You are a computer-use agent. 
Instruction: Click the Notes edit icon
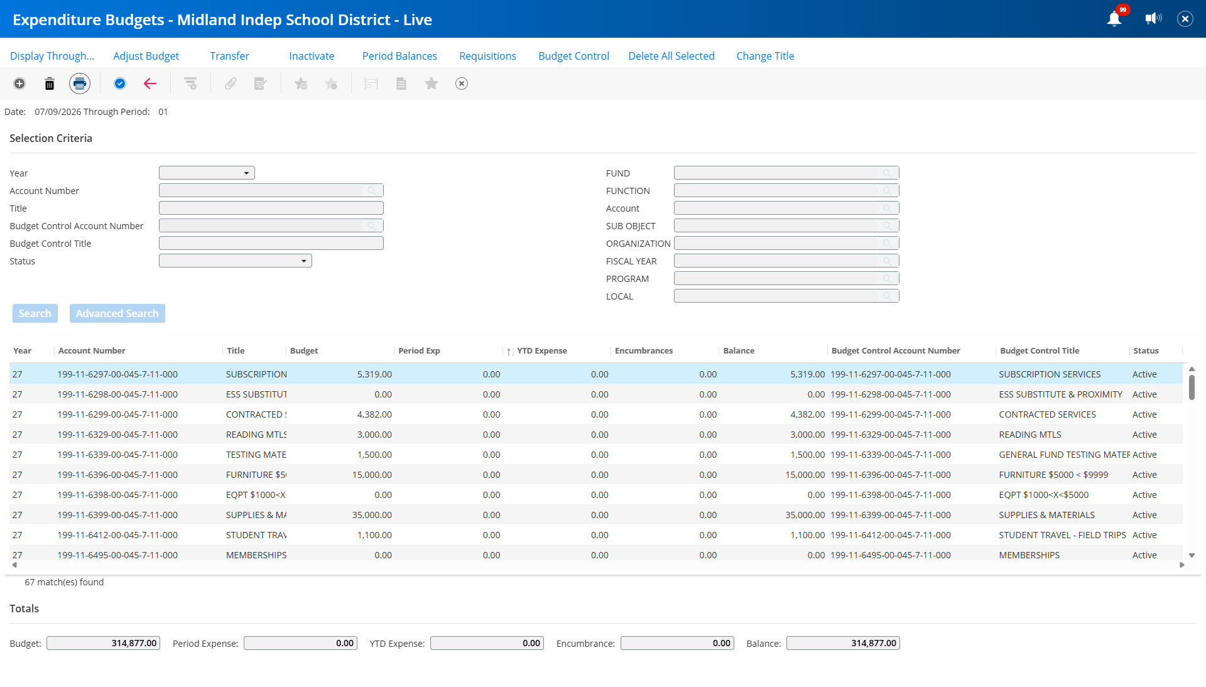261,84
